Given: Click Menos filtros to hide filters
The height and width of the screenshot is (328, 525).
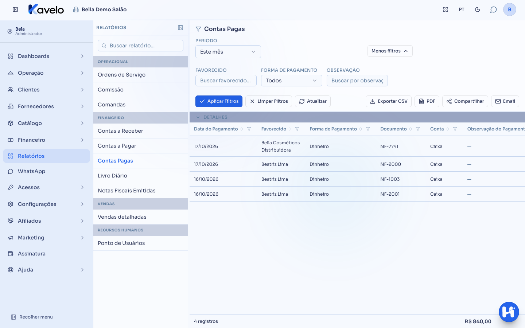Looking at the screenshot, I should [x=390, y=51].
